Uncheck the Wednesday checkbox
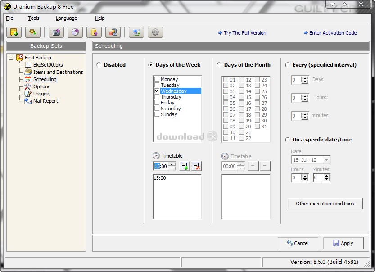375x272 pixels. coord(157,91)
